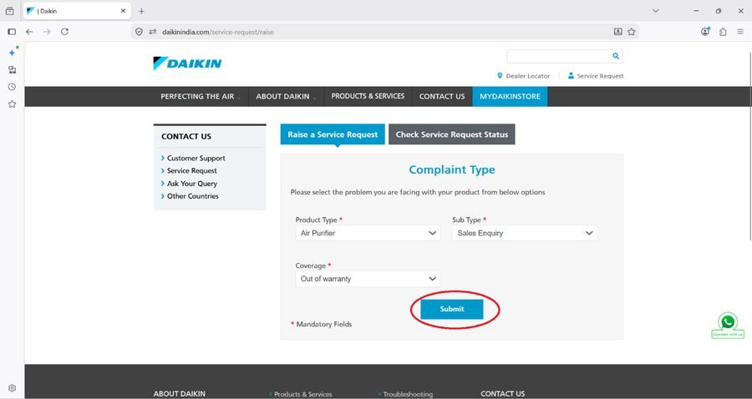The width and height of the screenshot is (752, 399).
Task: Open footer Products & Services link
Action: (x=303, y=394)
